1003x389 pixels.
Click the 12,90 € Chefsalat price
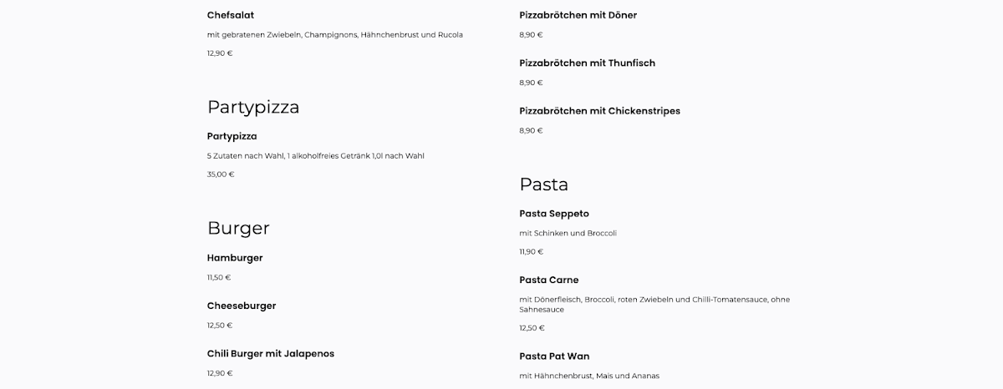(220, 53)
